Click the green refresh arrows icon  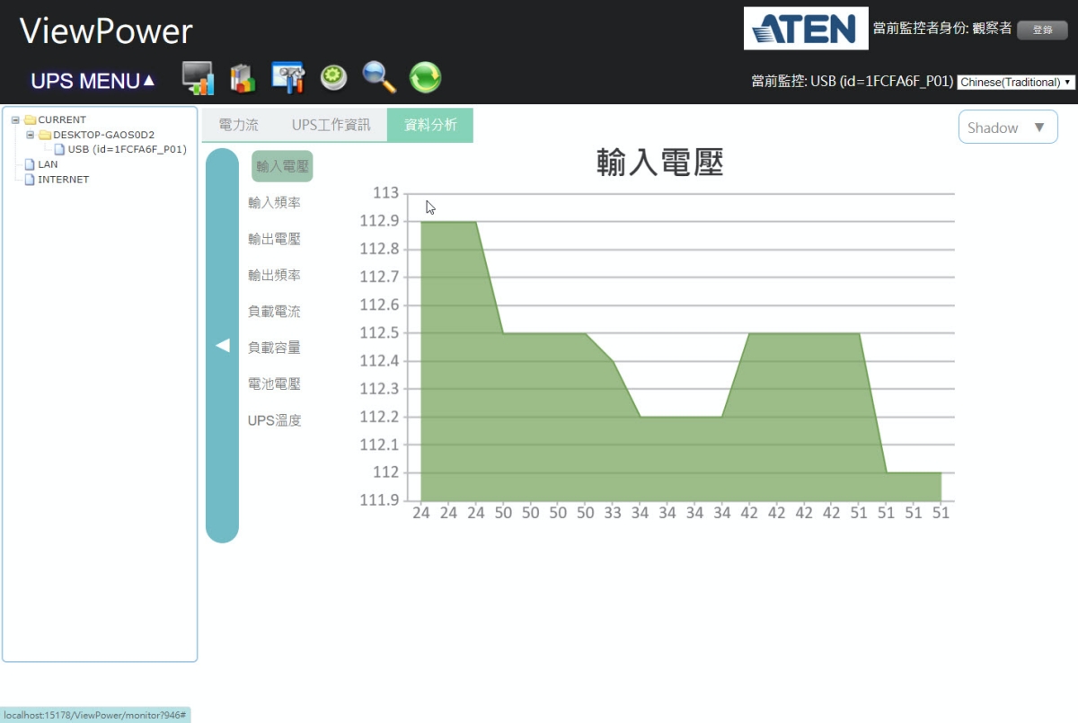pyautogui.click(x=426, y=78)
